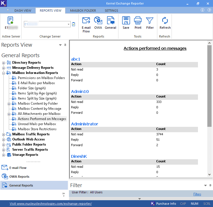Pin the Filter panel
Image resolution: width=213 pixels, height=207 pixels.
(x=210, y=185)
